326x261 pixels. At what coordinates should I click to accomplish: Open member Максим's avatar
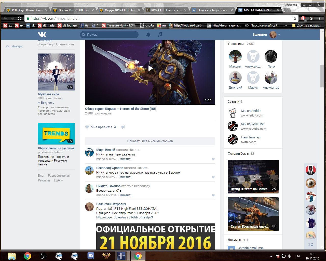(235, 56)
